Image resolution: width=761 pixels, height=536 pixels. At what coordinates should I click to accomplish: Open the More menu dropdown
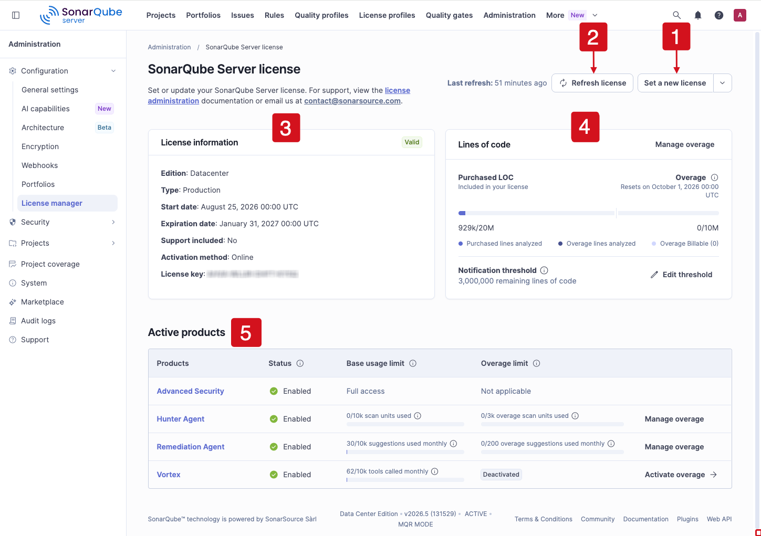click(x=572, y=15)
